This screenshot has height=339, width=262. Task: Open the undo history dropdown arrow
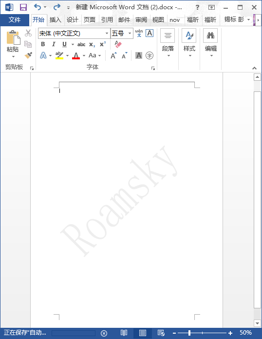(x=45, y=7)
